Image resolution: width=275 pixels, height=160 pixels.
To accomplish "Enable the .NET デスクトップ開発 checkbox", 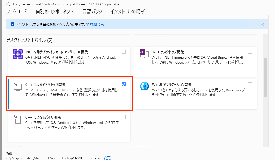I will [250, 51].
